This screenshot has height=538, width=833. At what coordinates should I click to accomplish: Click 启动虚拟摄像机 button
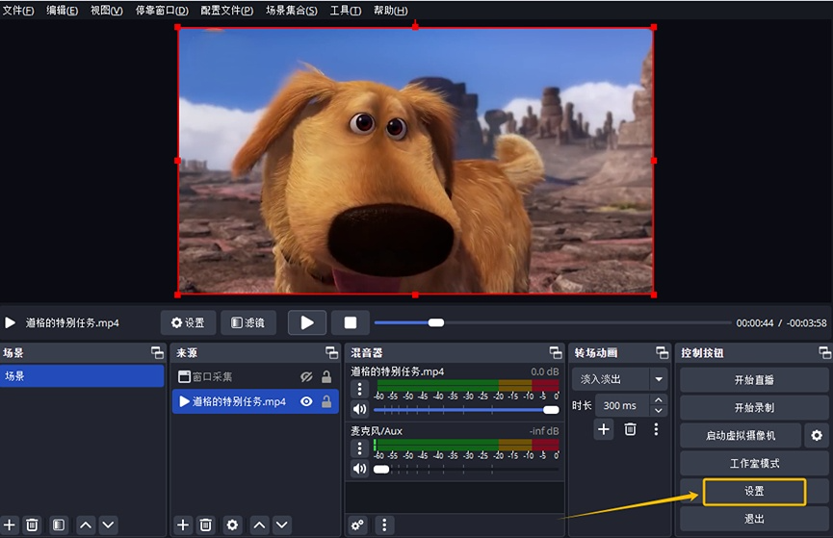(x=741, y=435)
